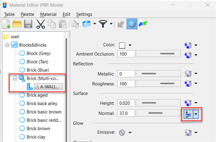This screenshot has height=142, width=216.
Task: Open the Palette menu
Action: coord(27,15)
